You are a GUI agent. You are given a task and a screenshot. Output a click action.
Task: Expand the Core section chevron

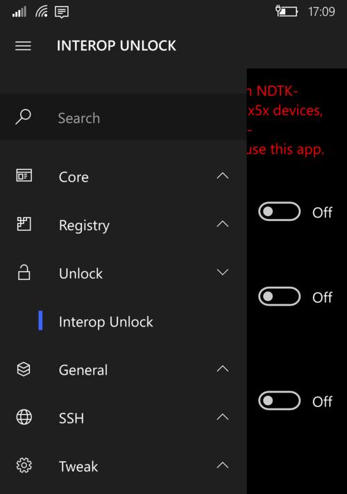click(223, 176)
